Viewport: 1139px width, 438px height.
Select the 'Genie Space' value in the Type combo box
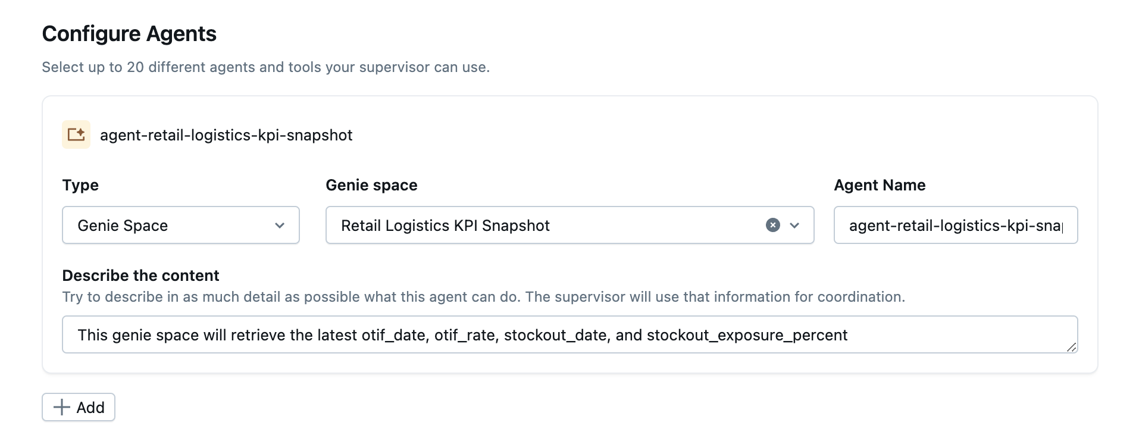point(123,226)
